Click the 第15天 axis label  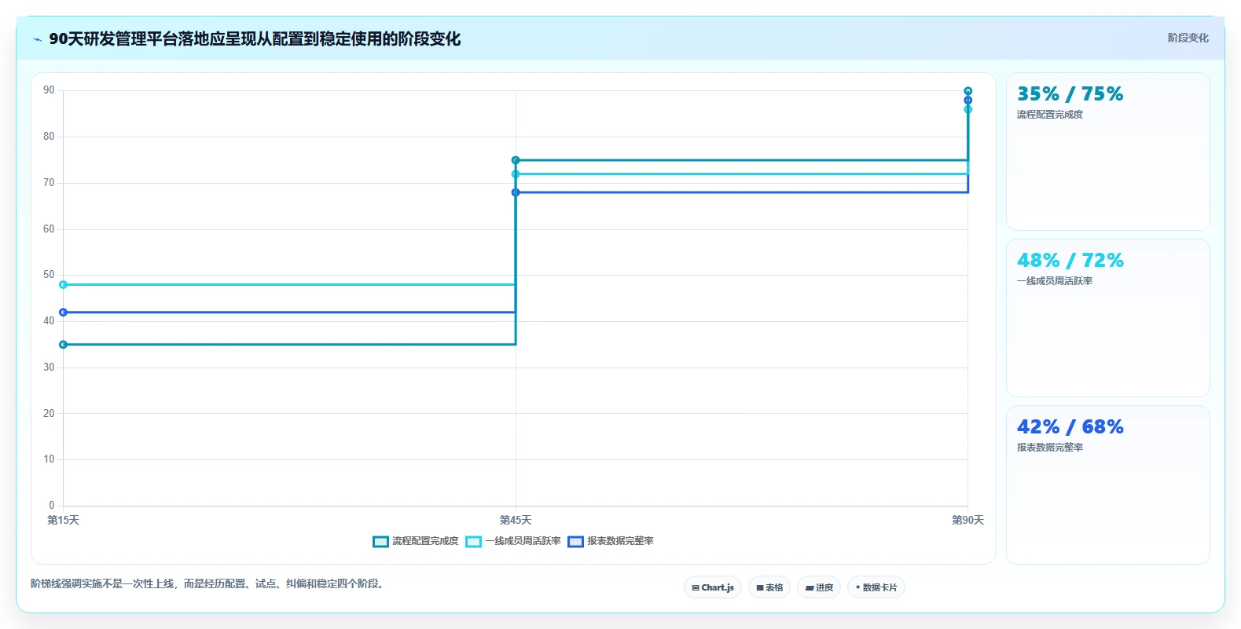click(63, 520)
